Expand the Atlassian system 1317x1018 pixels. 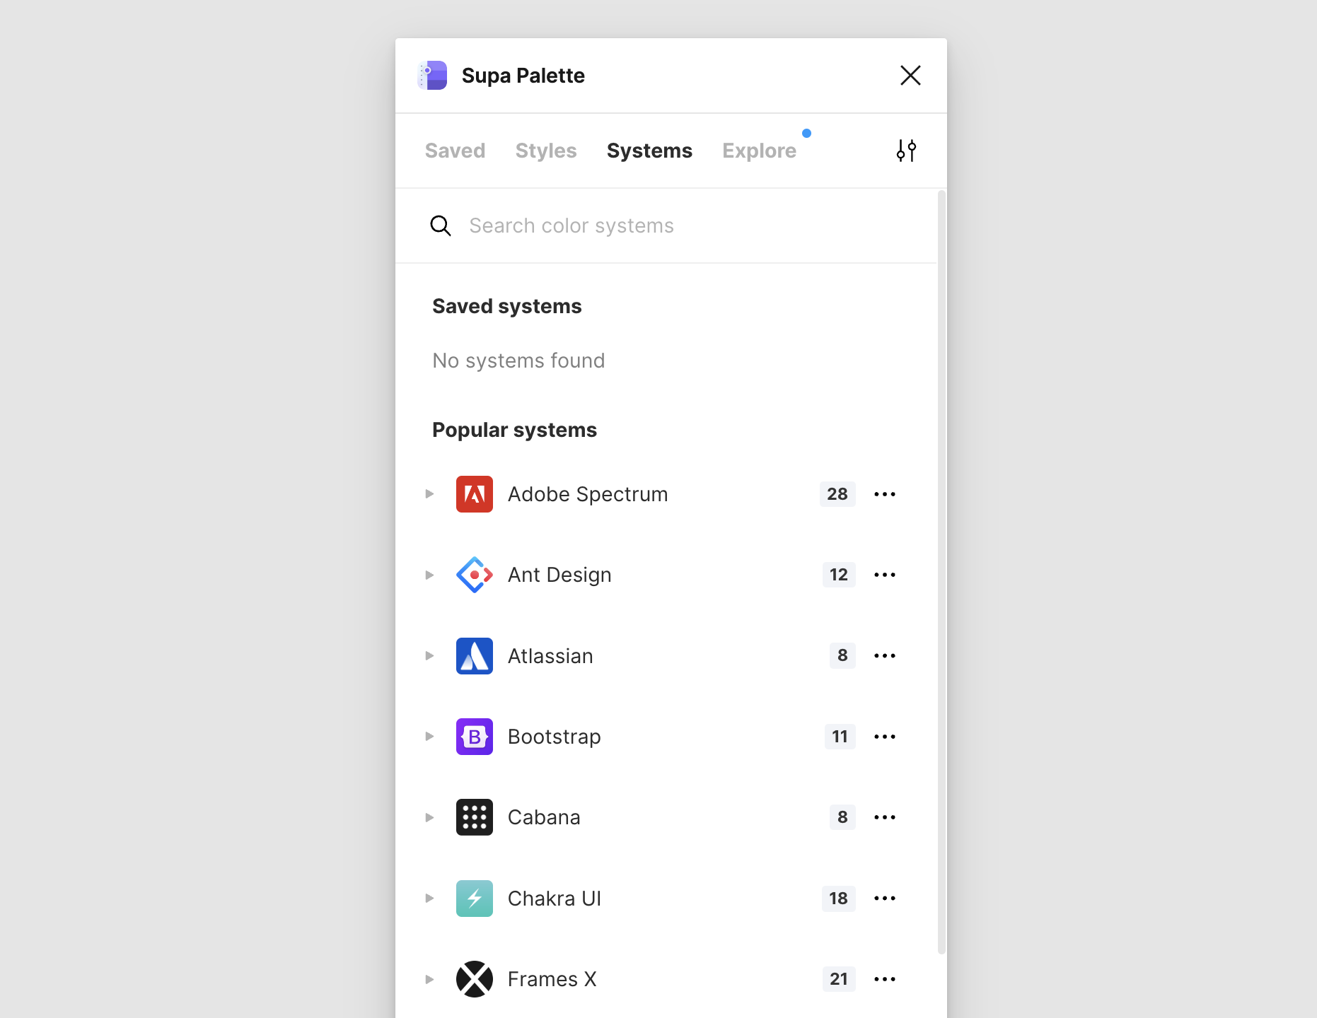[x=429, y=656]
